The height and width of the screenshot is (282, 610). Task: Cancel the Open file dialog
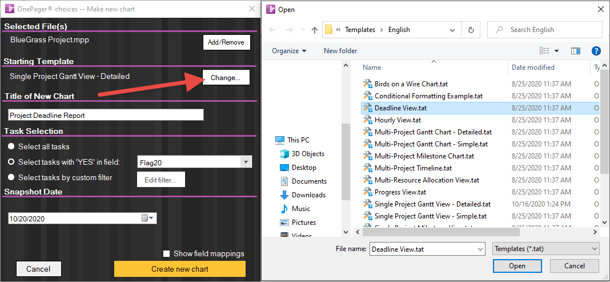click(574, 266)
